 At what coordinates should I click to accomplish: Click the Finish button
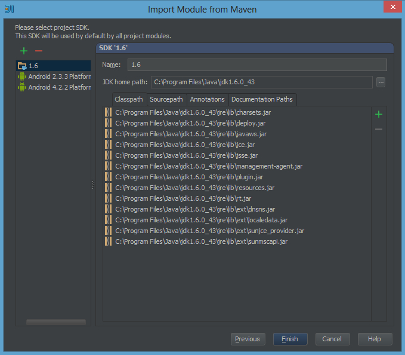[x=290, y=339]
